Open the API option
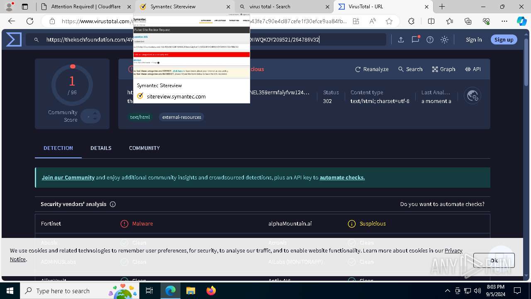This screenshot has width=531, height=299. (473, 69)
